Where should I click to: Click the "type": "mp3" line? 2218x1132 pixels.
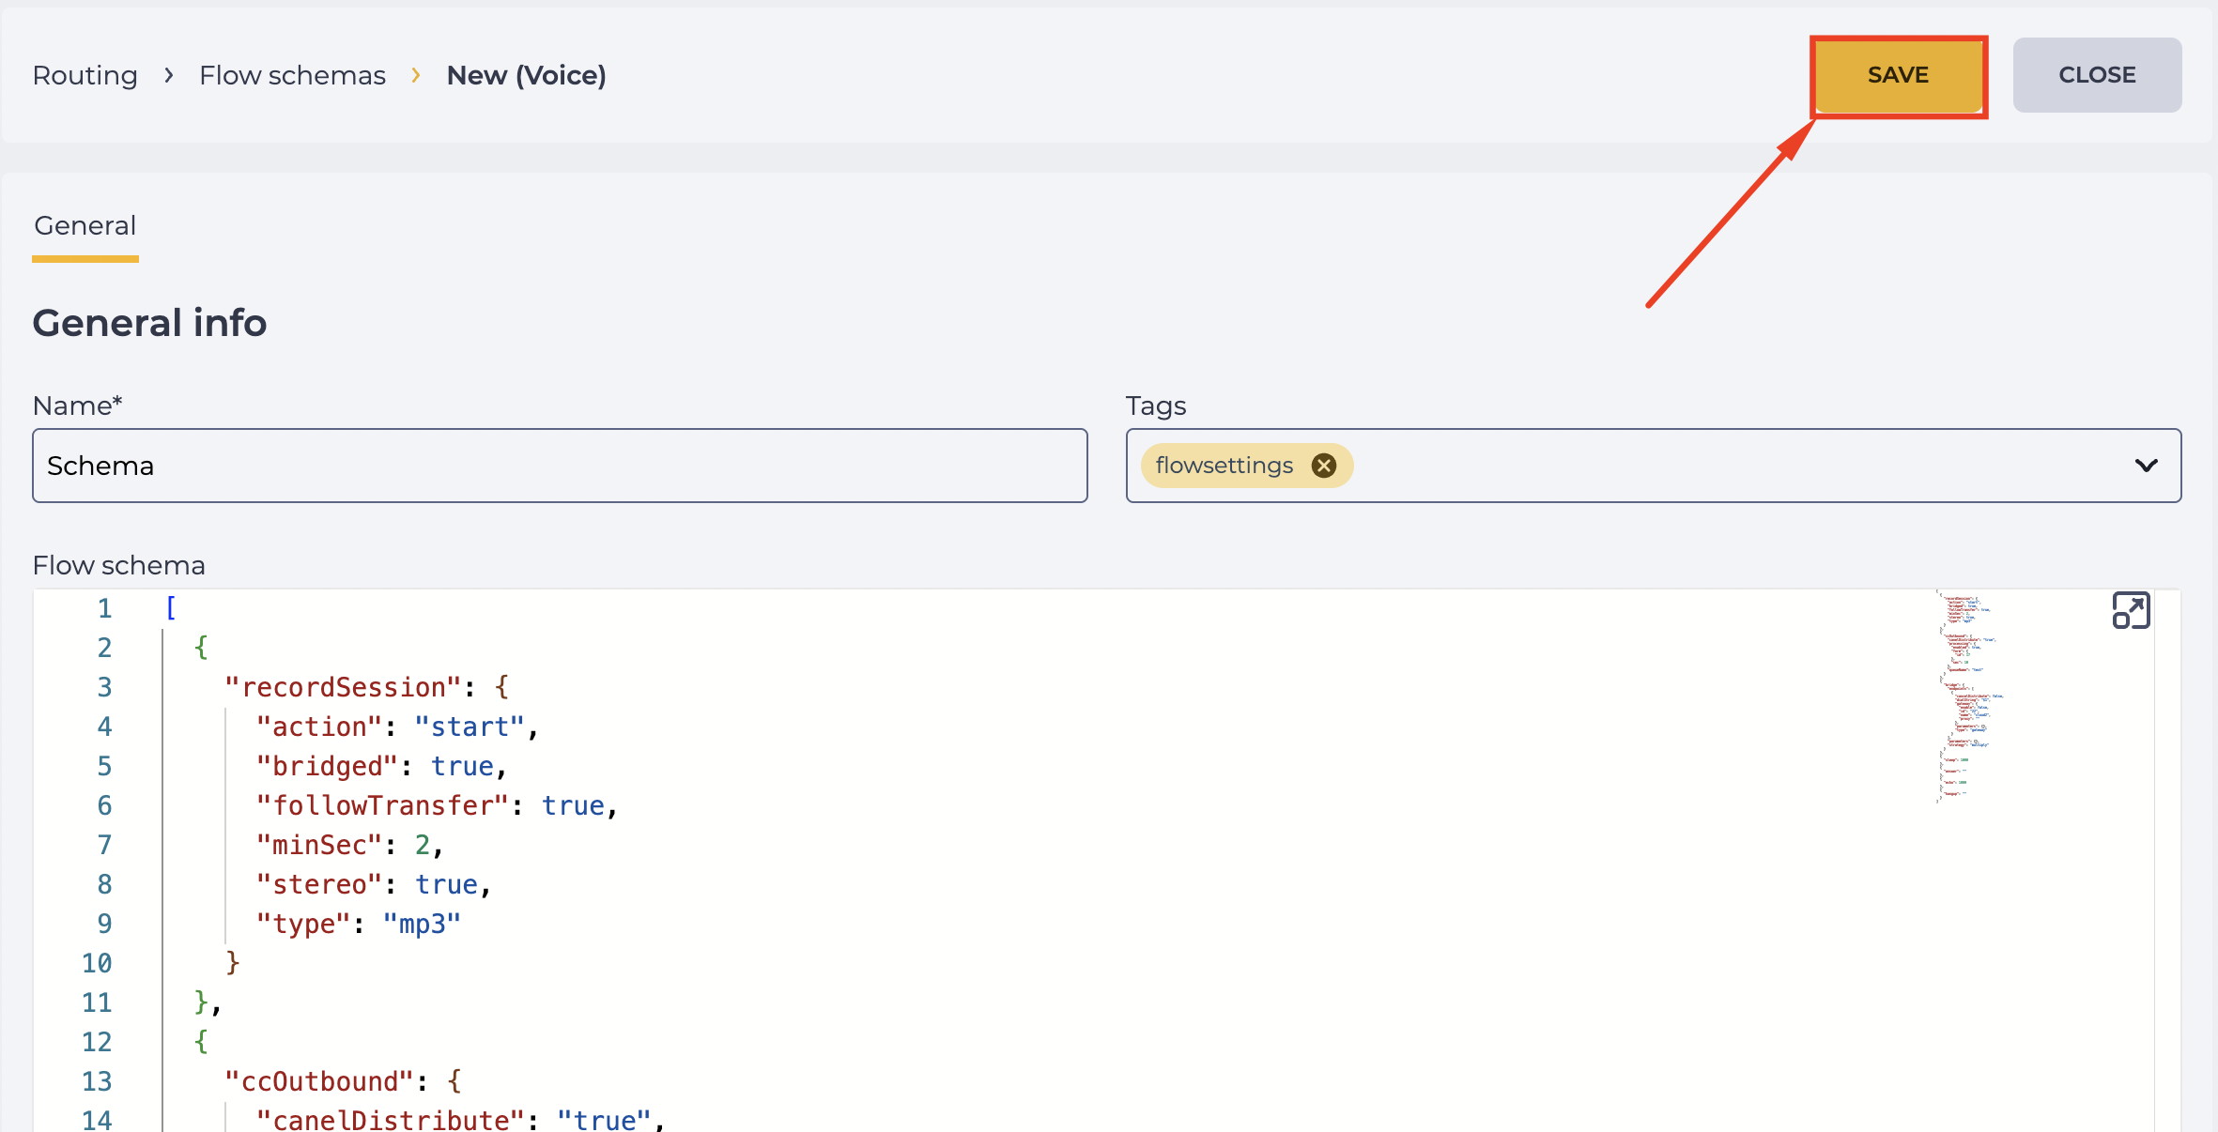(x=359, y=924)
